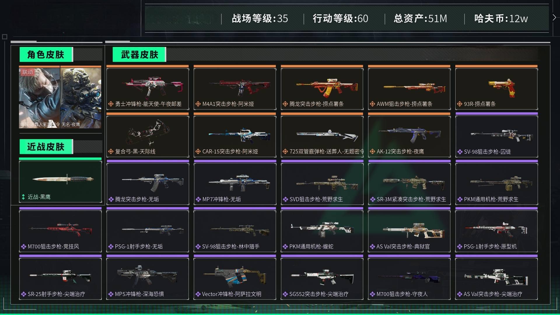Select the 勇士冲锋枪-能天使-午夜邮差 weapon skin
The height and width of the screenshot is (315, 560).
[148, 89]
